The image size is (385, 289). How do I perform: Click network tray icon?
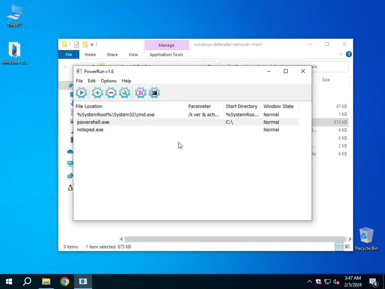pyautogui.click(x=327, y=281)
